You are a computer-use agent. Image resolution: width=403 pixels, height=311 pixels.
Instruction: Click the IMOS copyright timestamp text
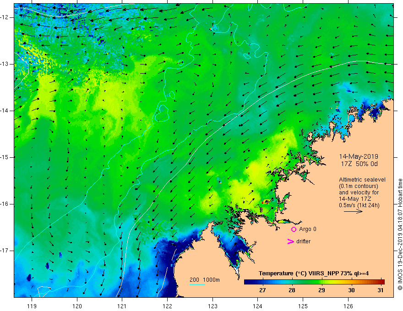pyautogui.click(x=400, y=235)
